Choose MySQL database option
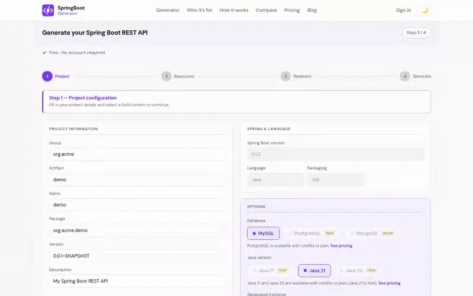This screenshot has height=296, width=473. coord(263,233)
